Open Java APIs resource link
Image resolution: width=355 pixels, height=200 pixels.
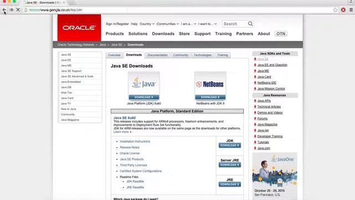click(264, 101)
